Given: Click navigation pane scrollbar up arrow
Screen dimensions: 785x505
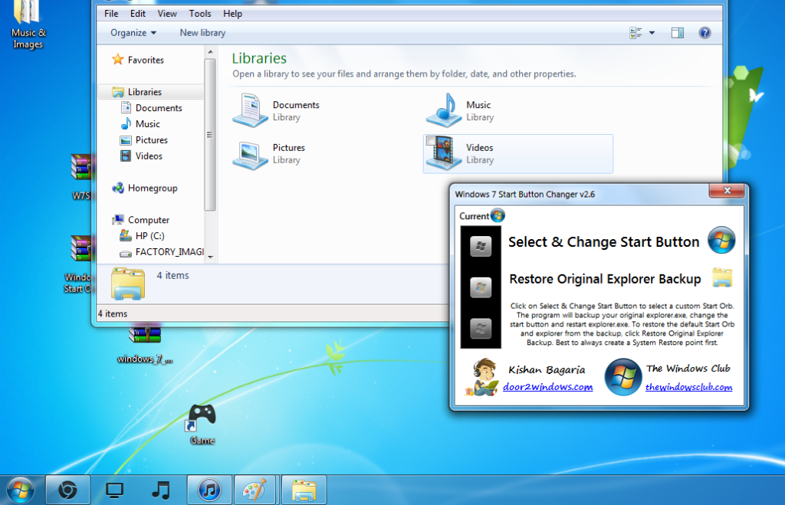Looking at the screenshot, I should point(210,52).
